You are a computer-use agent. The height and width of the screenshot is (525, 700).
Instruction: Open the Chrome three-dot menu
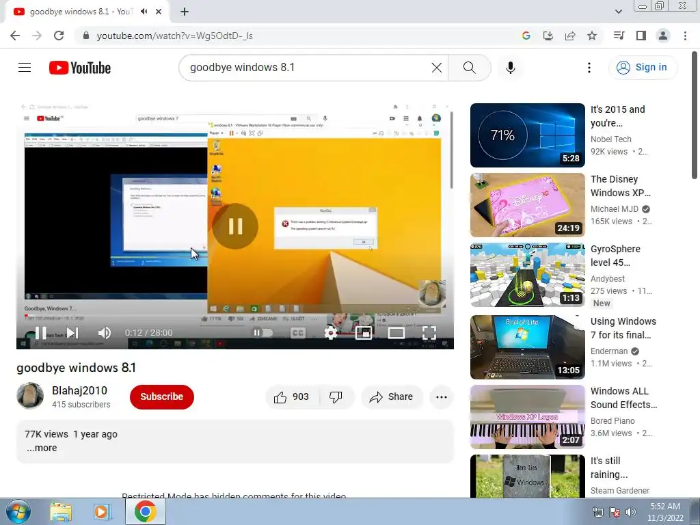point(685,36)
